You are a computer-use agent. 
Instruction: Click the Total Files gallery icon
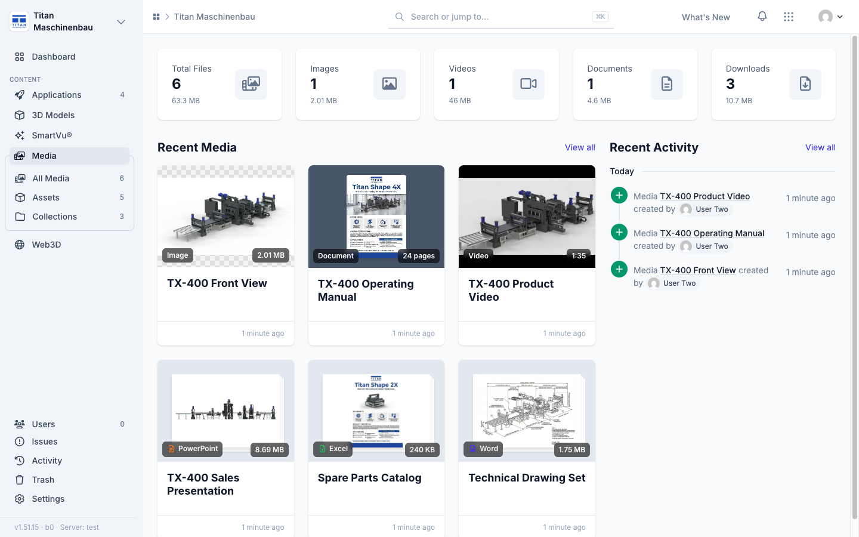(x=251, y=84)
